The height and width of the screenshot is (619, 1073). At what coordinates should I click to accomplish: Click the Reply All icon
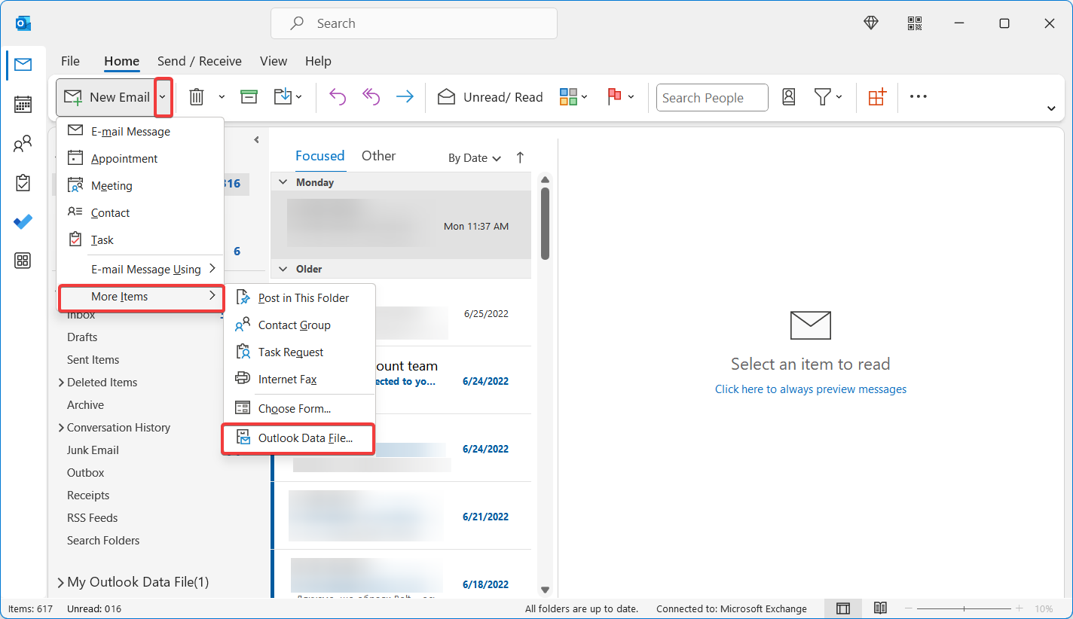371,96
